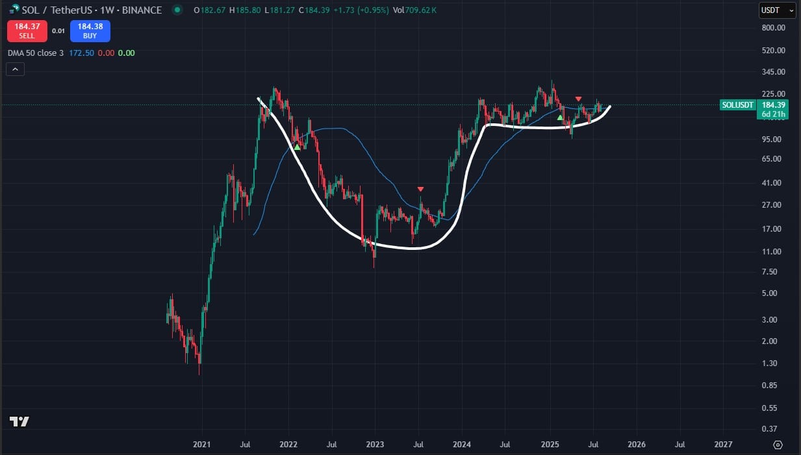
Task: Click the 2023 label on the time axis
Action: tap(375, 445)
